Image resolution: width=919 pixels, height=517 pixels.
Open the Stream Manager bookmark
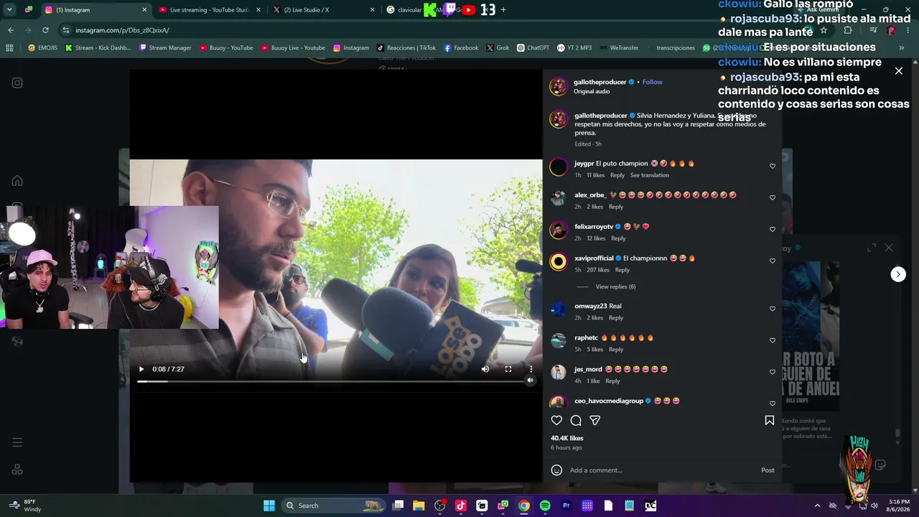[165, 48]
